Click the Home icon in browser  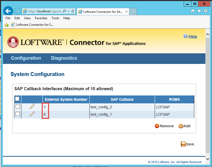click(193, 11)
